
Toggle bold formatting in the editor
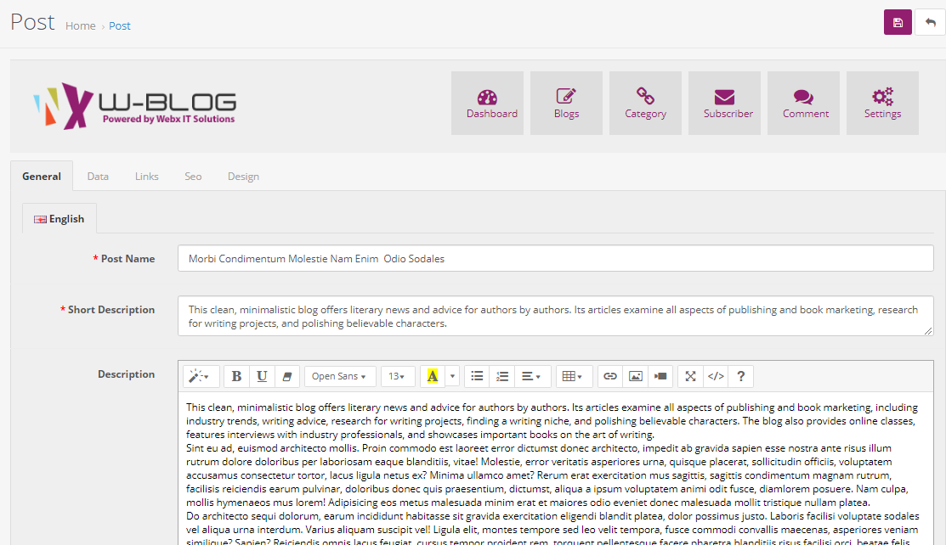tap(236, 376)
